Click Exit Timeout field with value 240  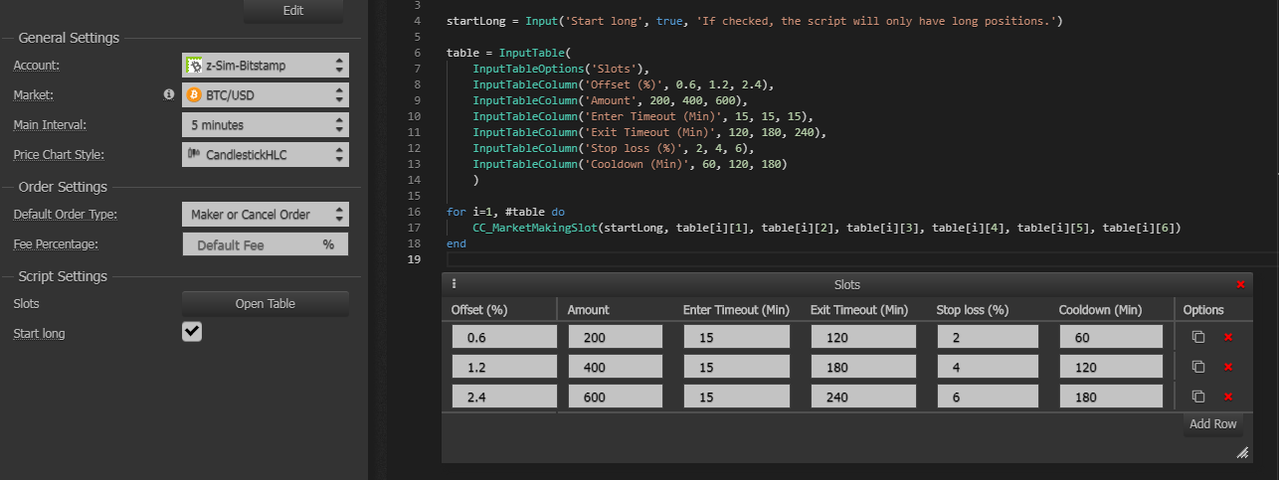(x=864, y=397)
